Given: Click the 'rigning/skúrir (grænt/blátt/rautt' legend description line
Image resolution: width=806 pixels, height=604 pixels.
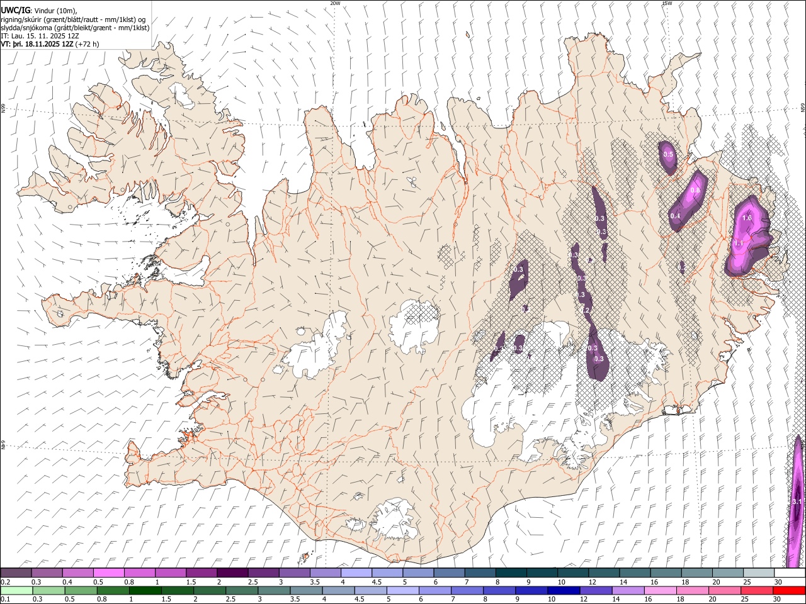Looking at the screenshot, I should (x=73, y=20).
